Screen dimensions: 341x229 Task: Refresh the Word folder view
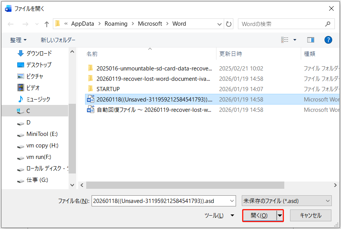[x=229, y=24]
